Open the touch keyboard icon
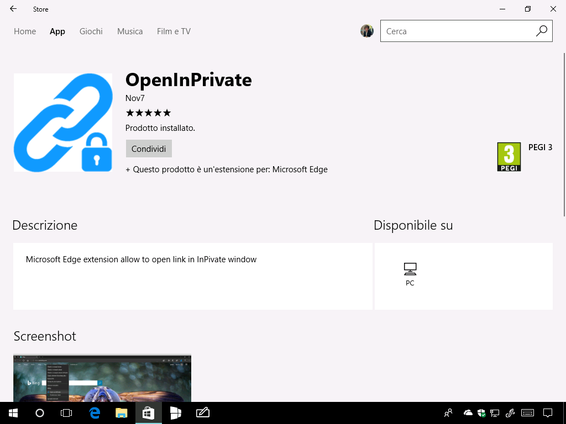This screenshot has width=566, height=424. 528,413
